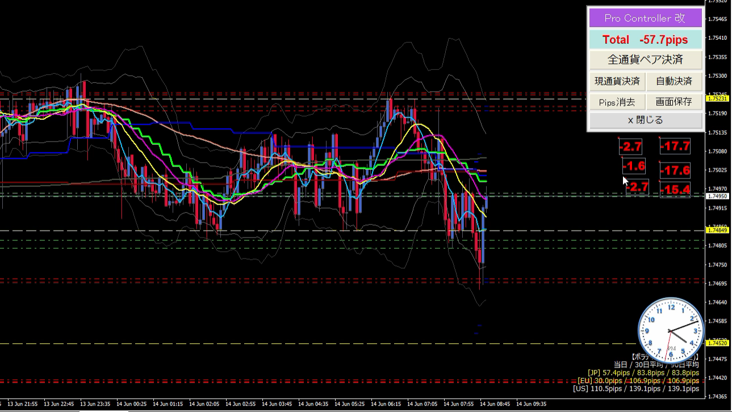
Task: Click the -15.4 pips label
Action: point(675,190)
